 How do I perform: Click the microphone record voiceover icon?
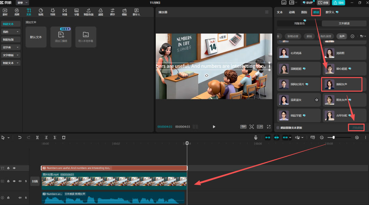point(256,137)
